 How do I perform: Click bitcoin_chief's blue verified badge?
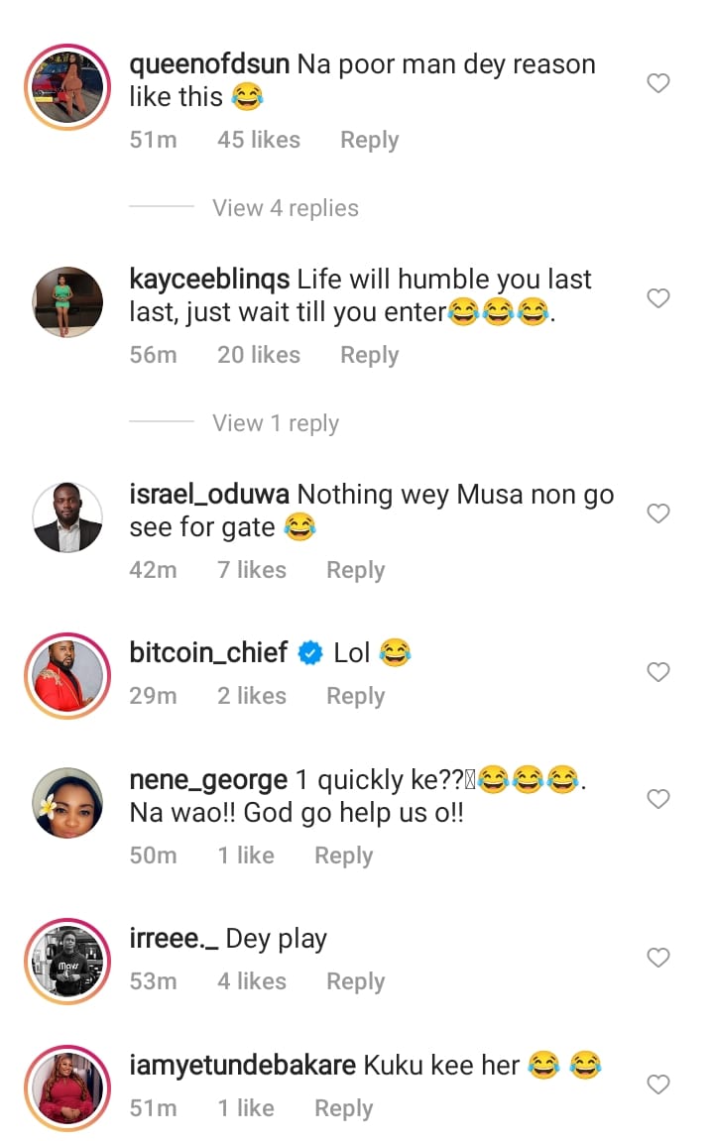point(310,653)
